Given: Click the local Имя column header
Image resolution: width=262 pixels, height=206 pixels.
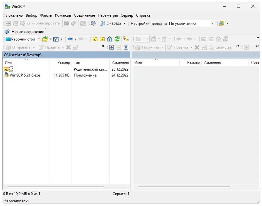Looking at the screenshot, I should [26, 62].
